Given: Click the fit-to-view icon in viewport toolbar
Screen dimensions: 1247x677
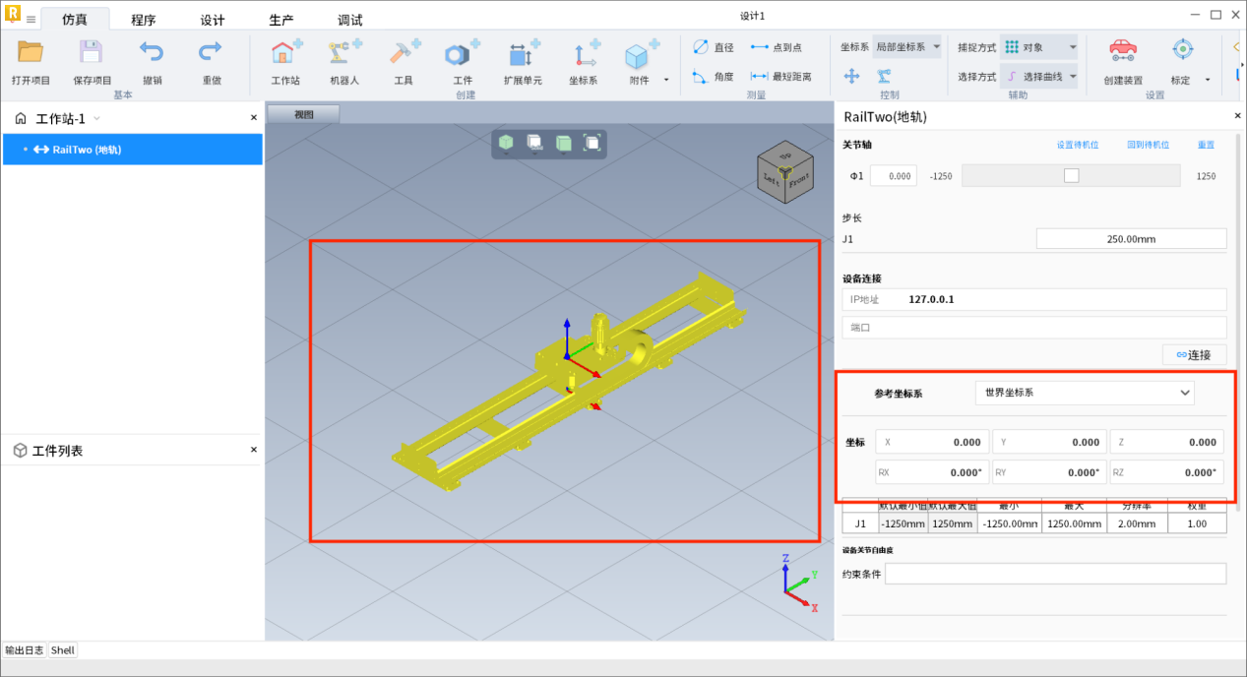Looking at the screenshot, I should 592,144.
